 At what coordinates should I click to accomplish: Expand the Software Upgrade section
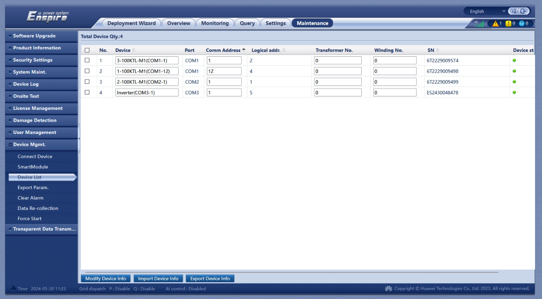pos(41,36)
